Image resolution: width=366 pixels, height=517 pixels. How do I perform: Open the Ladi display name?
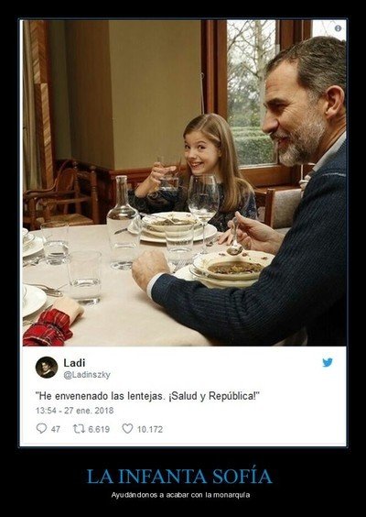(x=74, y=363)
